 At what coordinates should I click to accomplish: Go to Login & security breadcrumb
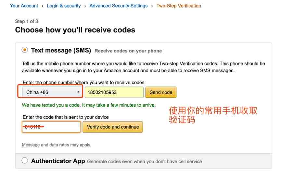pos(64,6)
